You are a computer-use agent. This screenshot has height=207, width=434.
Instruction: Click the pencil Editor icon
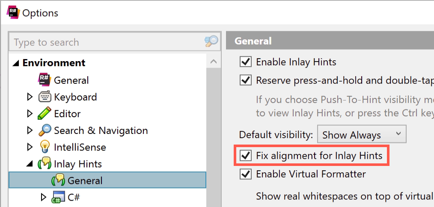[44, 113]
